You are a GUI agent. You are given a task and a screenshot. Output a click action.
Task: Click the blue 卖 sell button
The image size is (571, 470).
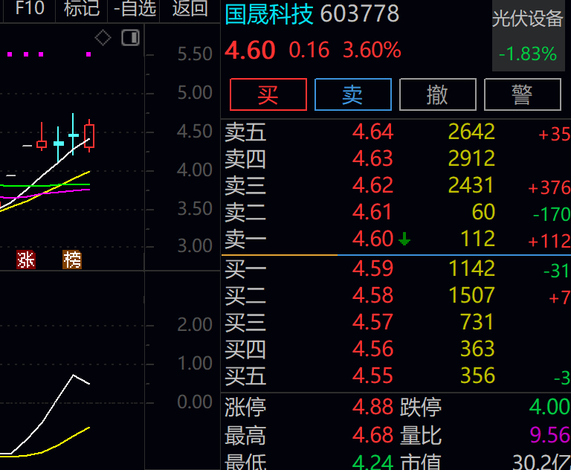[353, 94]
